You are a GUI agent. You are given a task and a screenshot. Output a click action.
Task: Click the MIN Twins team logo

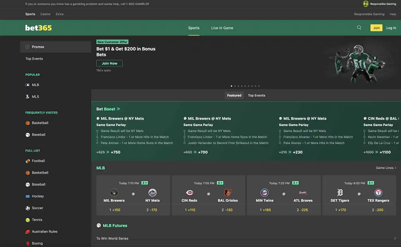(x=265, y=192)
